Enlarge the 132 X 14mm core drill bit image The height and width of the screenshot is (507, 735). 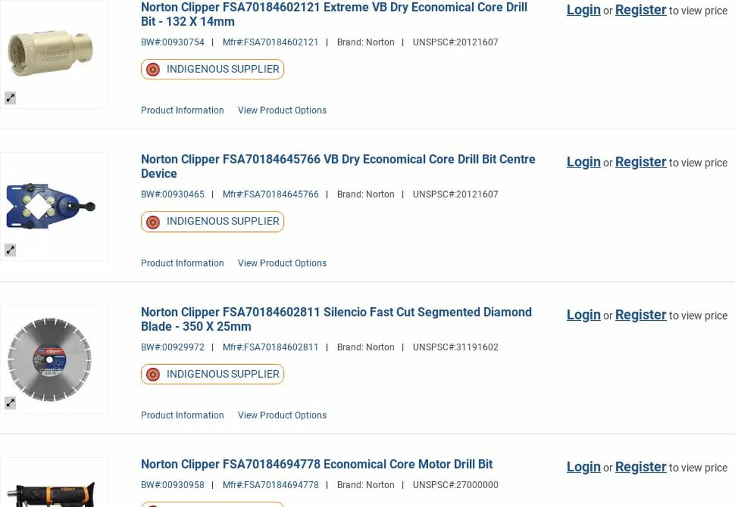click(x=11, y=98)
